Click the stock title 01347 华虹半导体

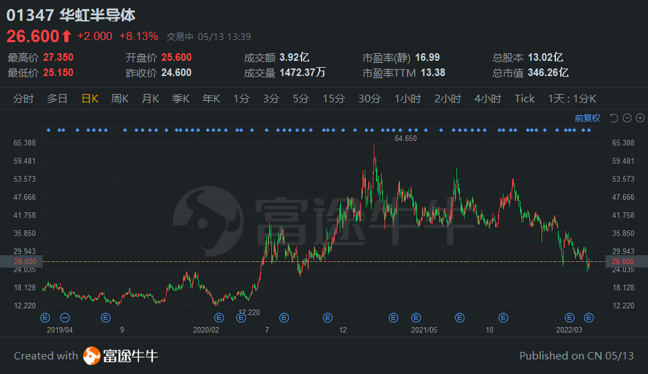point(71,15)
